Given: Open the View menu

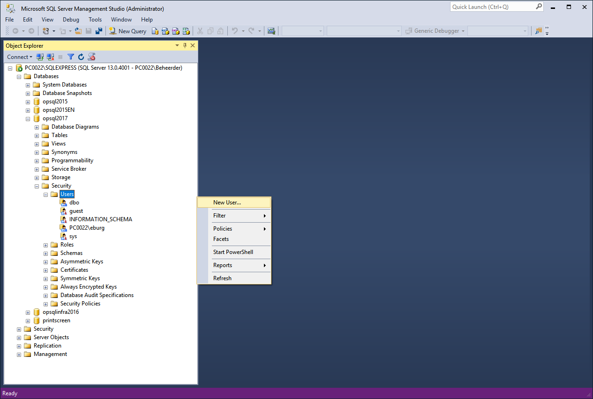Looking at the screenshot, I should [x=47, y=20].
